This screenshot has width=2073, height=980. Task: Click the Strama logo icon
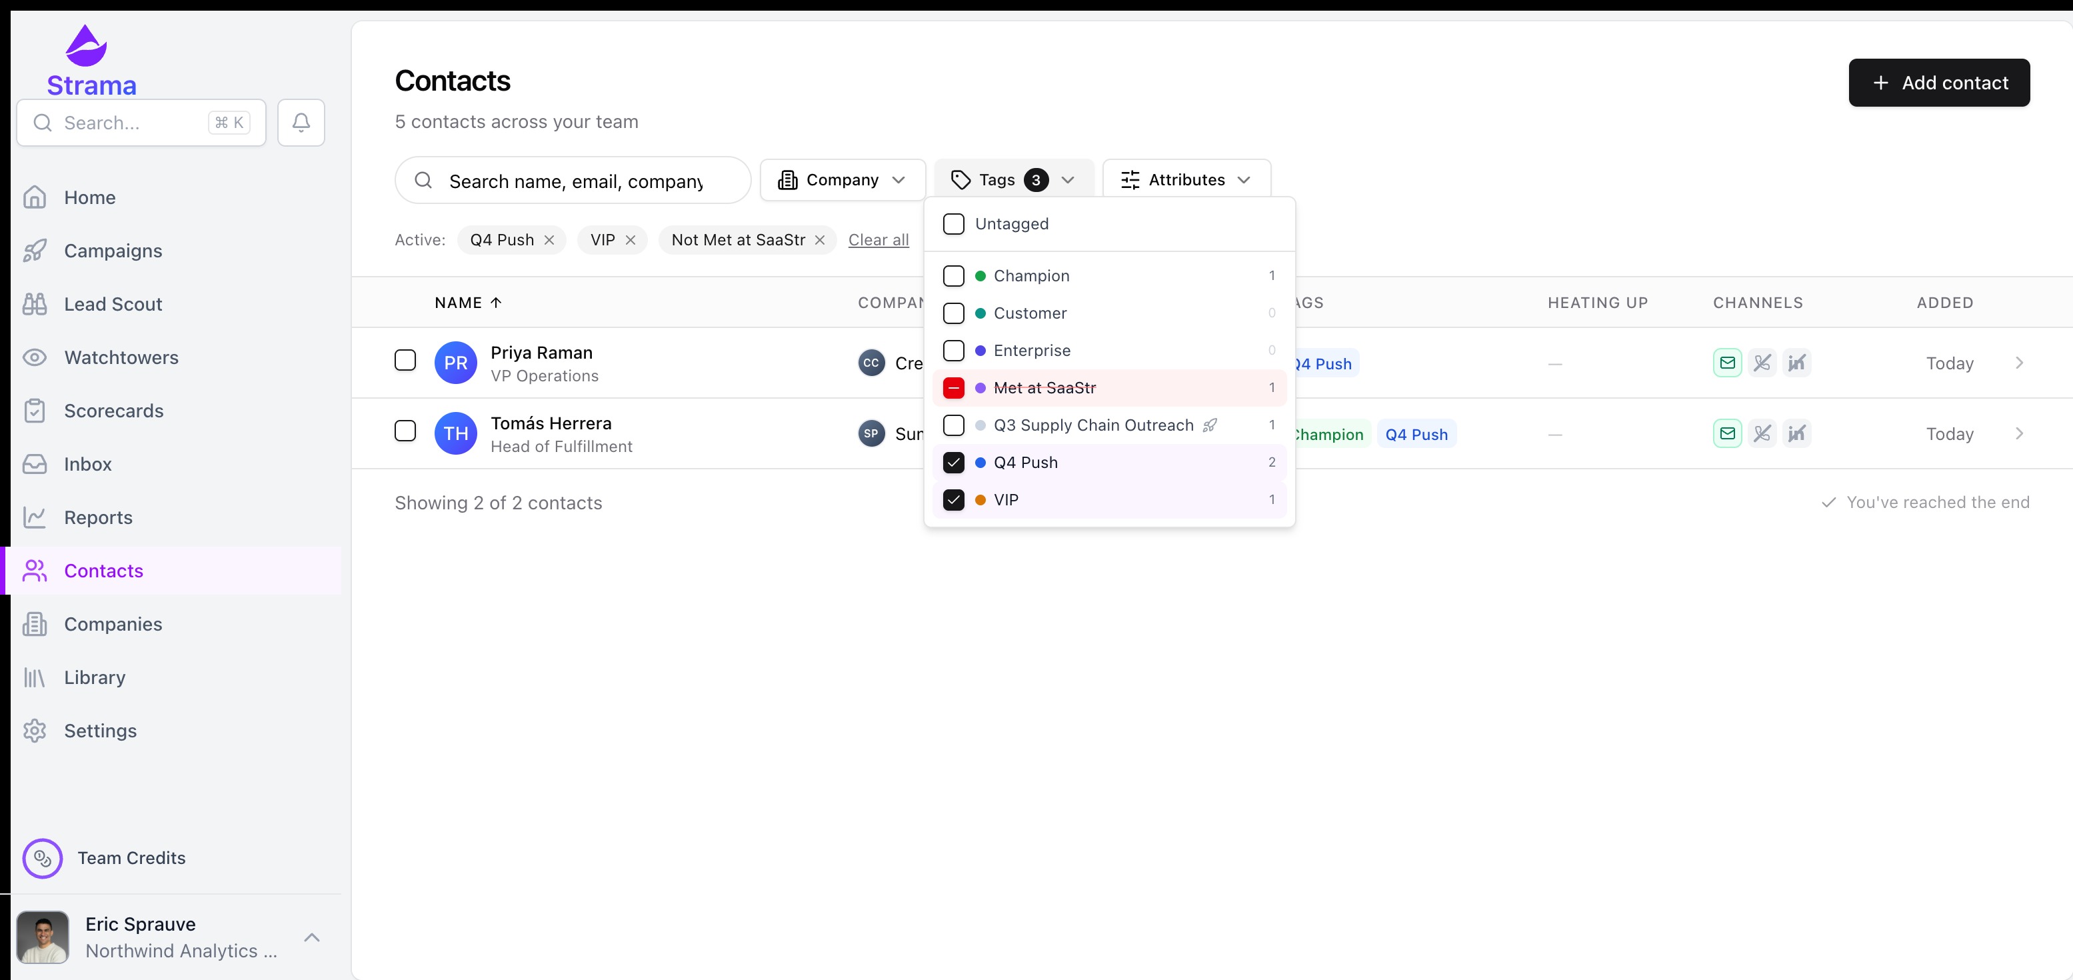click(86, 46)
